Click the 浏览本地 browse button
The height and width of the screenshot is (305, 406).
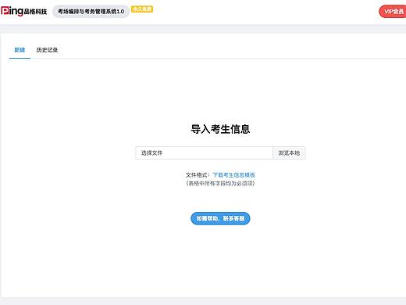(289, 152)
